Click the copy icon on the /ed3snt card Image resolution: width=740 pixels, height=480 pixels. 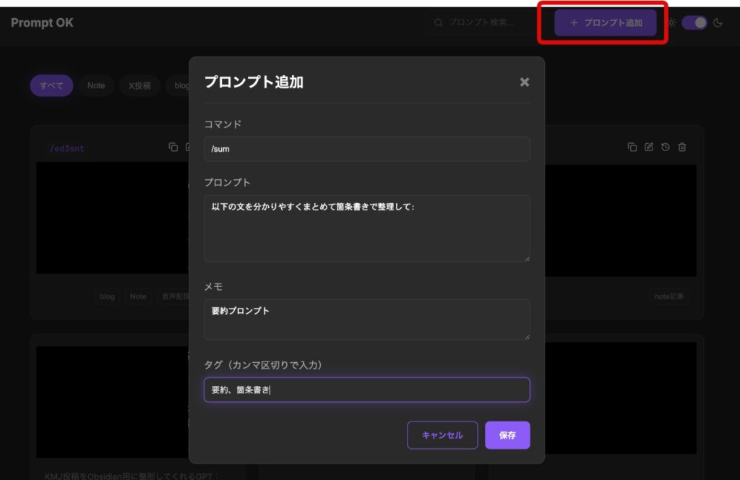(x=173, y=147)
